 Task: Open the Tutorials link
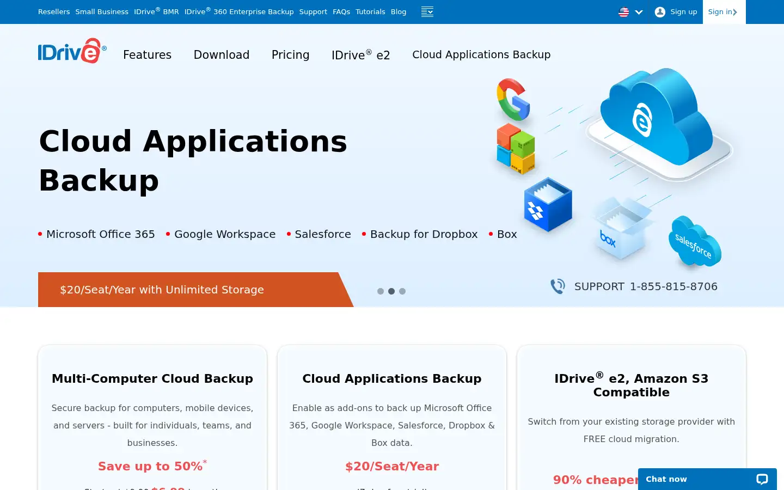coord(370,12)
